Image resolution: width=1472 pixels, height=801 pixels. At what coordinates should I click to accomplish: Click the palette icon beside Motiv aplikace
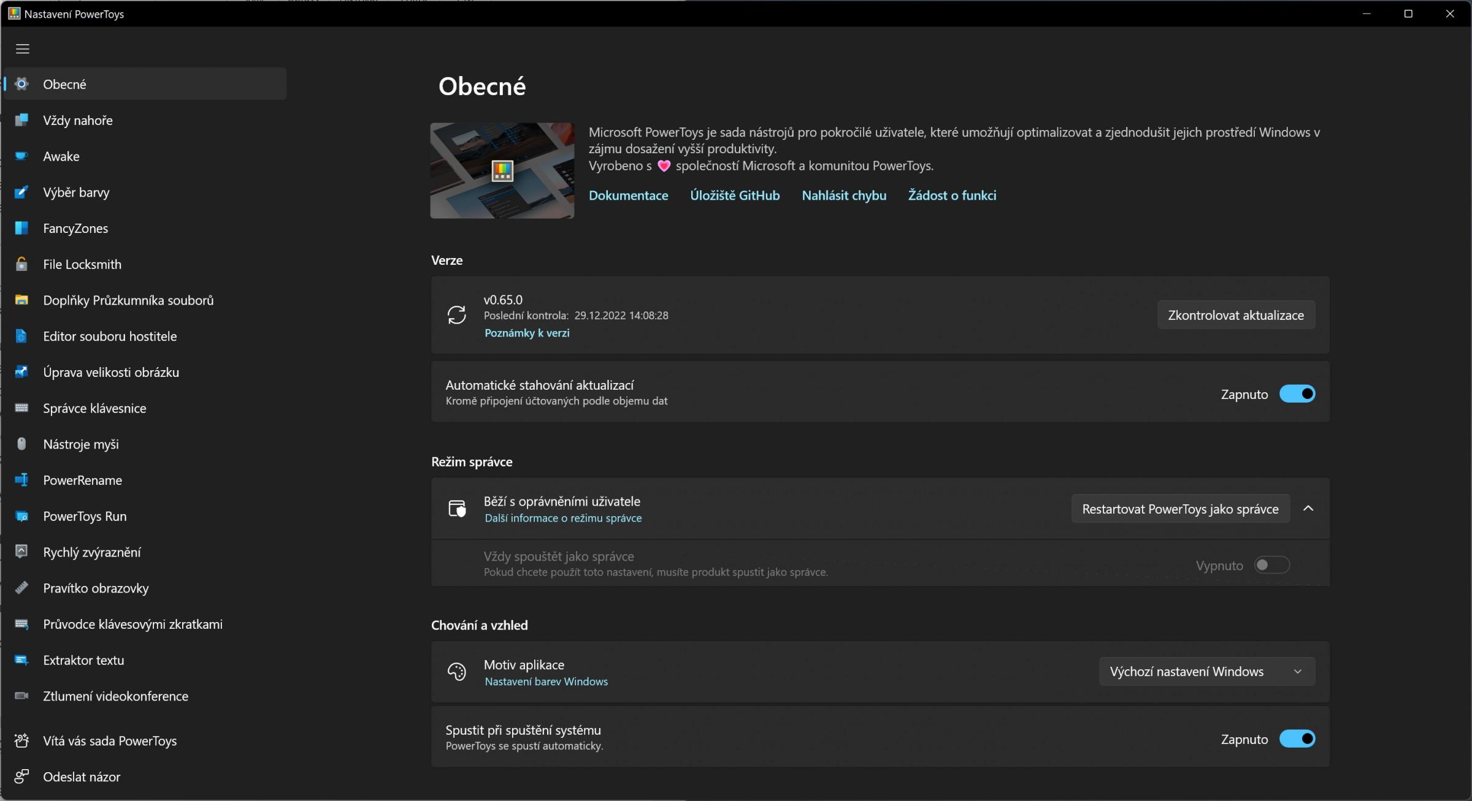pyautogui.click(x=456, y=672)
